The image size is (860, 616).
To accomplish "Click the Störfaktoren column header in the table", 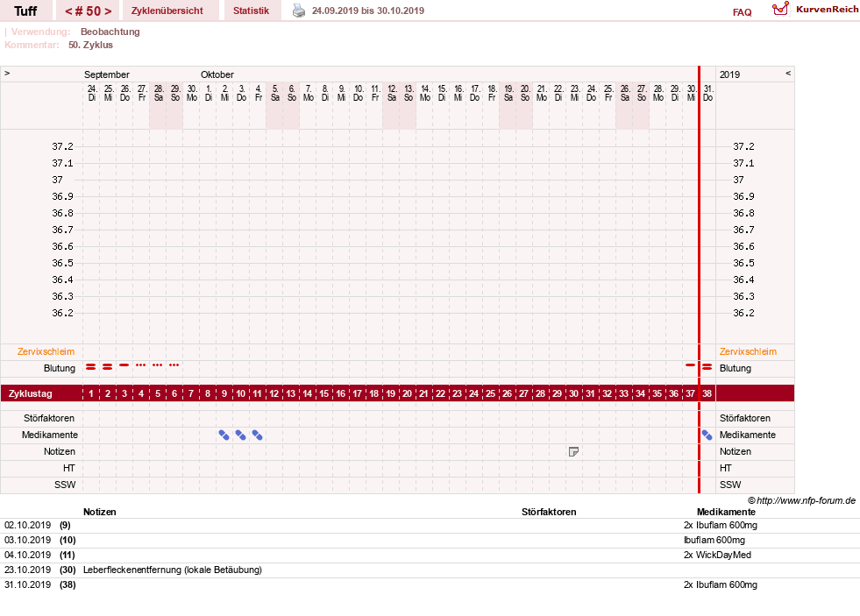I will pos(549,512).
